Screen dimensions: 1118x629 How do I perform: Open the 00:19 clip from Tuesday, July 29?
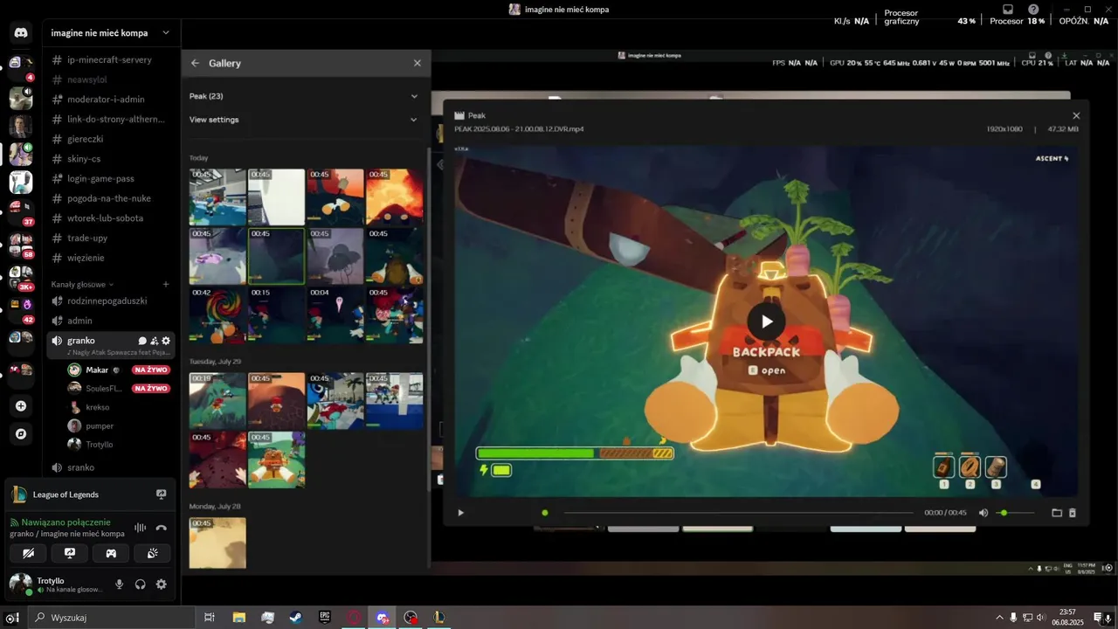217,401
